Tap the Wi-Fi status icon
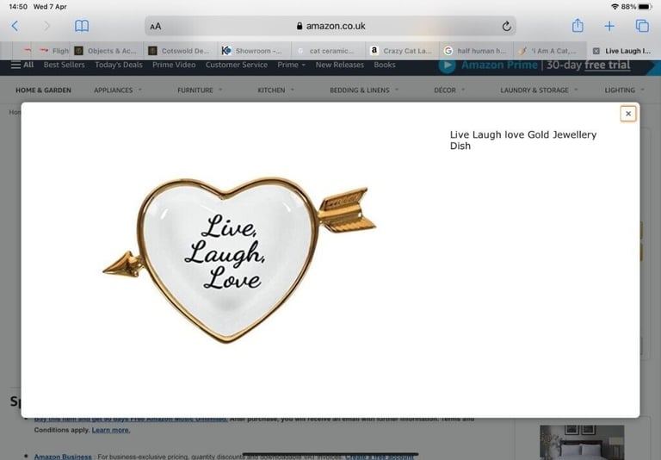Viewport: 661px width, 460px height. pyautogui.click(x=615, y=7)
